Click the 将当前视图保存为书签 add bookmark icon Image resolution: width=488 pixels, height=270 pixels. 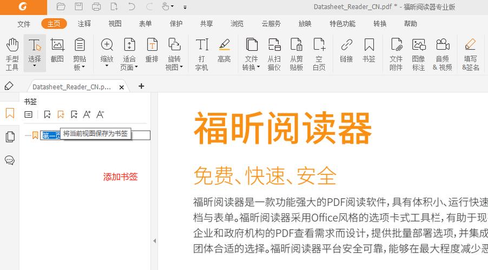61,114
